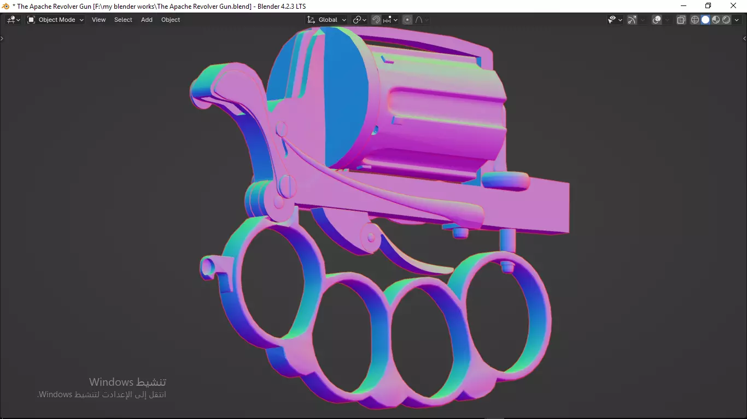747x419 pixels.
Task: Click the Blender logo in the title bar
Action: [6, 6]
